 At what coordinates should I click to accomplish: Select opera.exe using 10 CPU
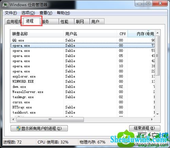click(83, 66)
